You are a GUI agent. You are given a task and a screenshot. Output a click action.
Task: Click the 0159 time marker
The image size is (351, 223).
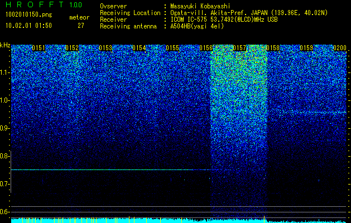tap(306, 48)
